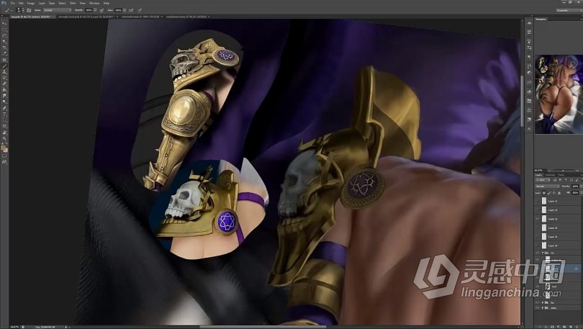
Task: Create a new layer icon
Action: pos(571,327)
